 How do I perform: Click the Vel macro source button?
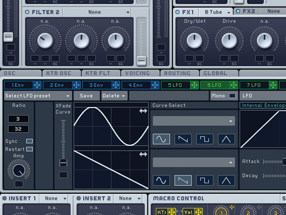189,212
